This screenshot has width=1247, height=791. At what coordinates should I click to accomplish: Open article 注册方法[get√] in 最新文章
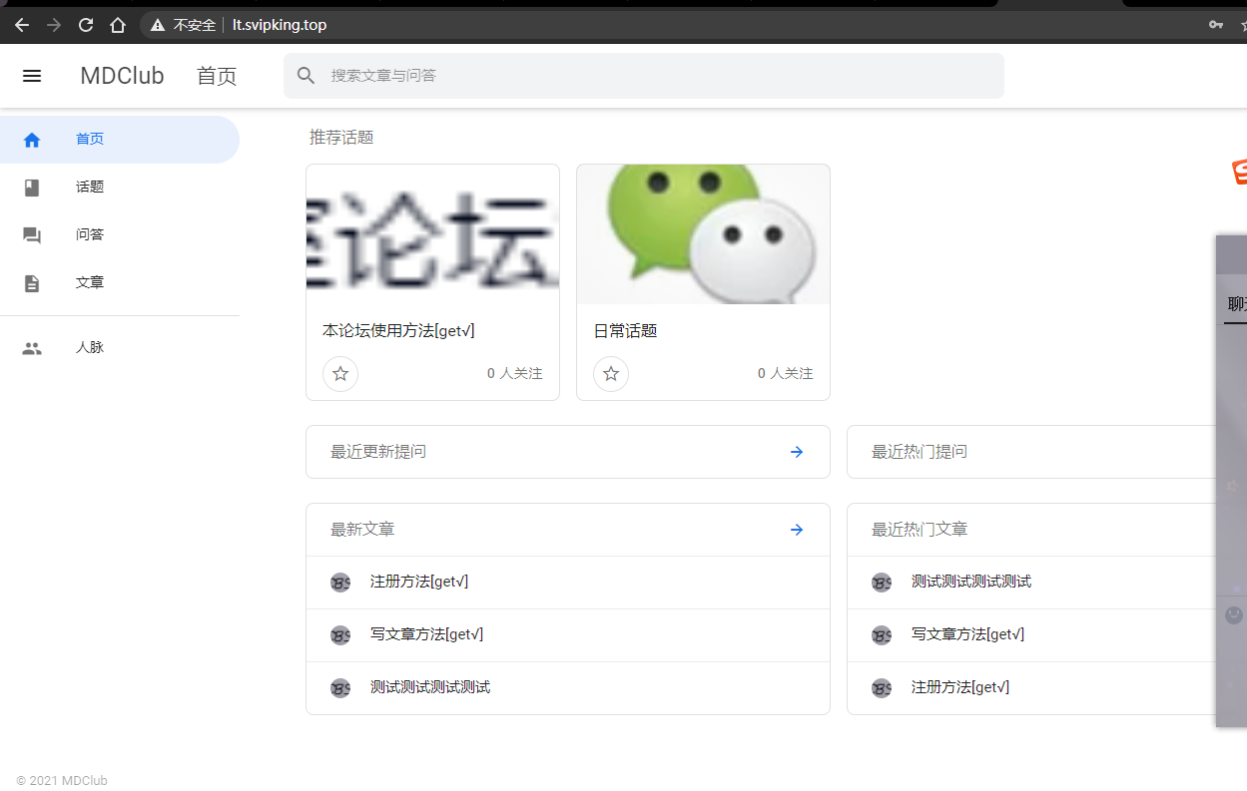pos(419,582)
